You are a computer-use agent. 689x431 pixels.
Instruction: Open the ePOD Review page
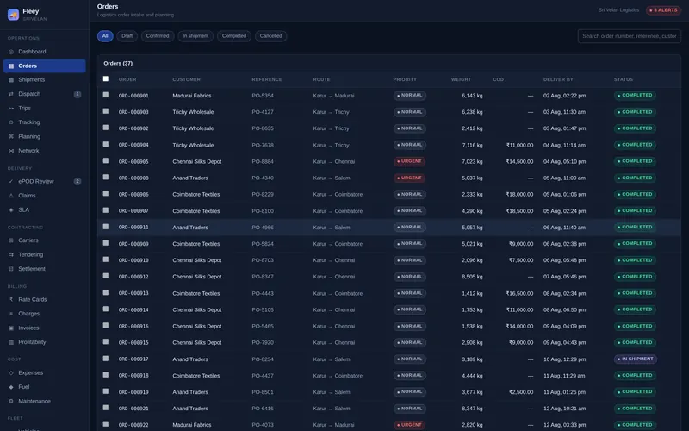tap(45, 181)
